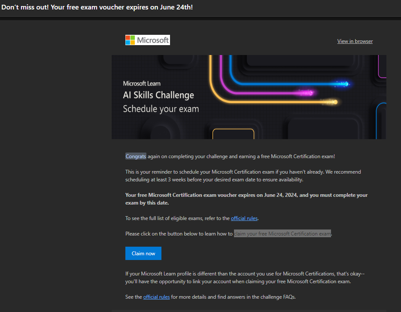This screenshot has height=312, width=401.
Task: Click text 'If your Microsoft Learn profile is different'
Action: point(171,274)
